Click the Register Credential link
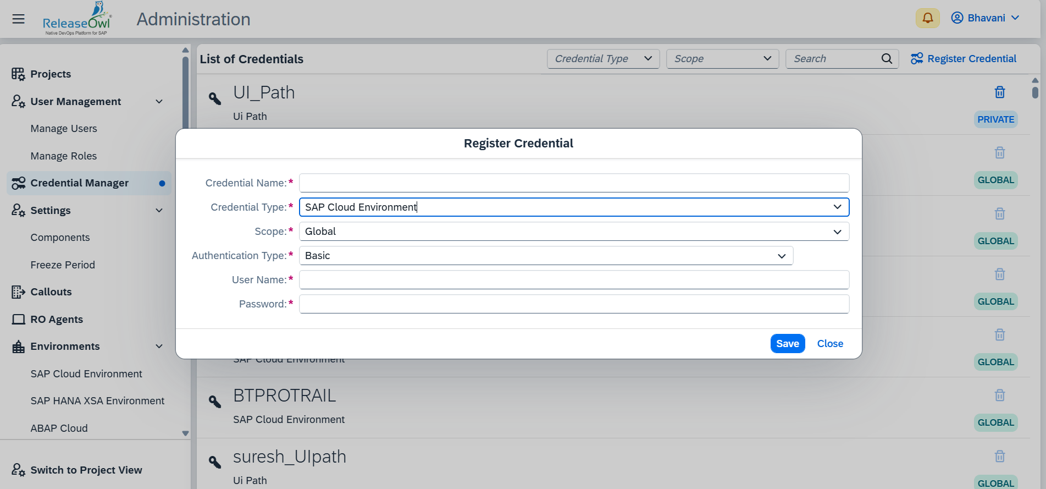 pos(972,59)
